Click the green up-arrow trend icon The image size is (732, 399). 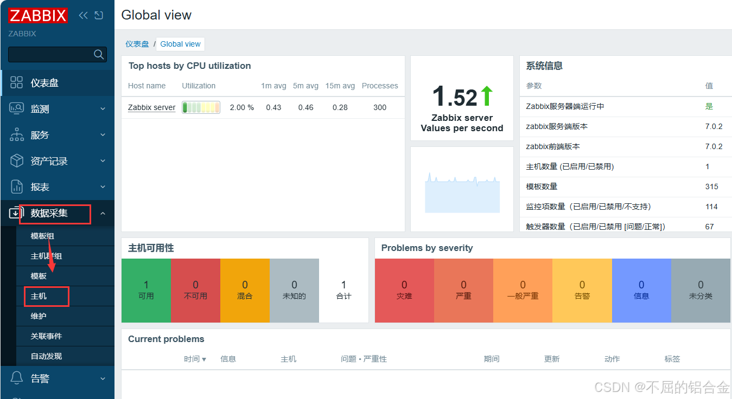click(487, 96)
